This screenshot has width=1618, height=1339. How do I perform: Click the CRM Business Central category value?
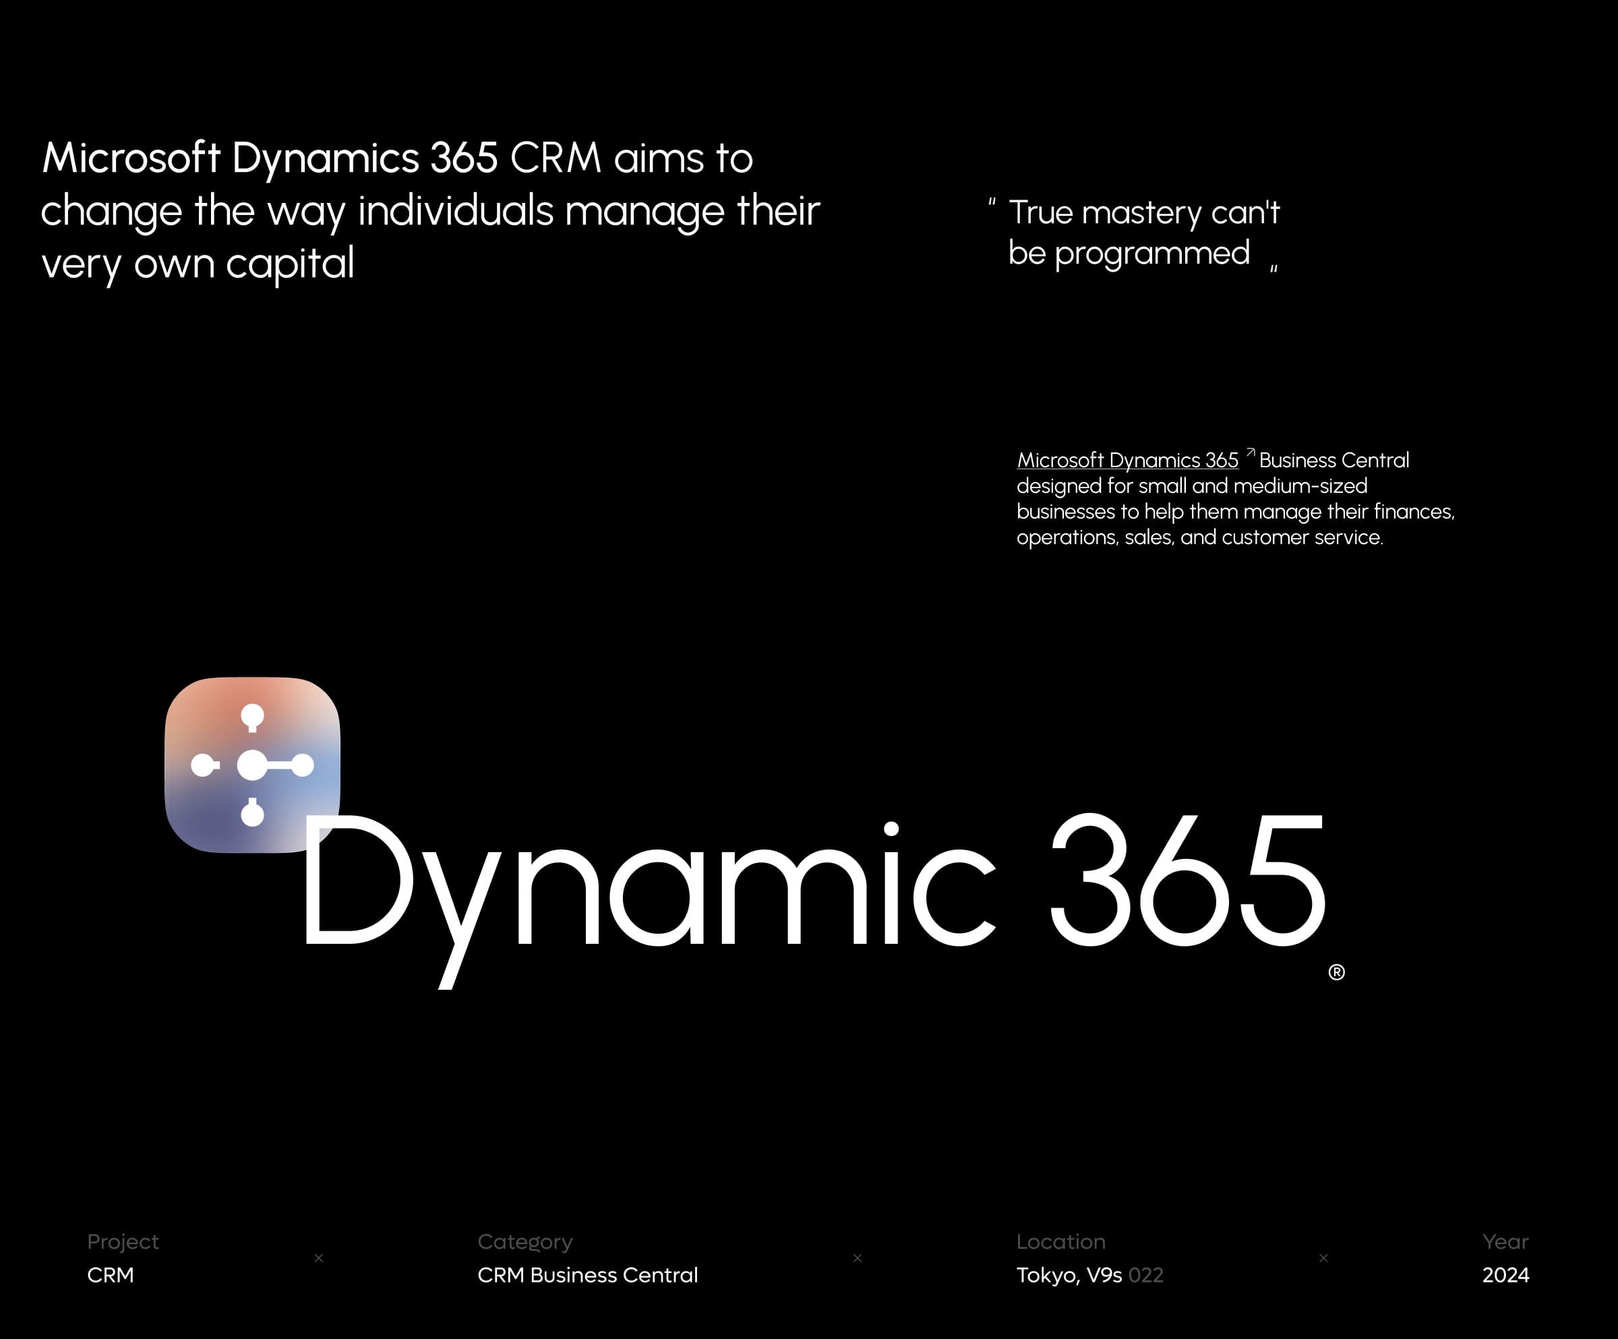pos(587,1275)
